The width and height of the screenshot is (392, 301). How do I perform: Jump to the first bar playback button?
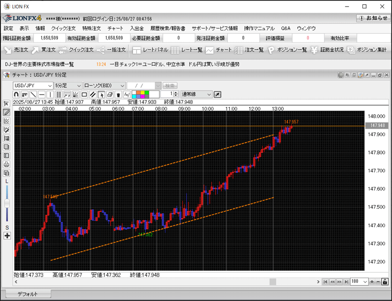[x=325, y=282]
